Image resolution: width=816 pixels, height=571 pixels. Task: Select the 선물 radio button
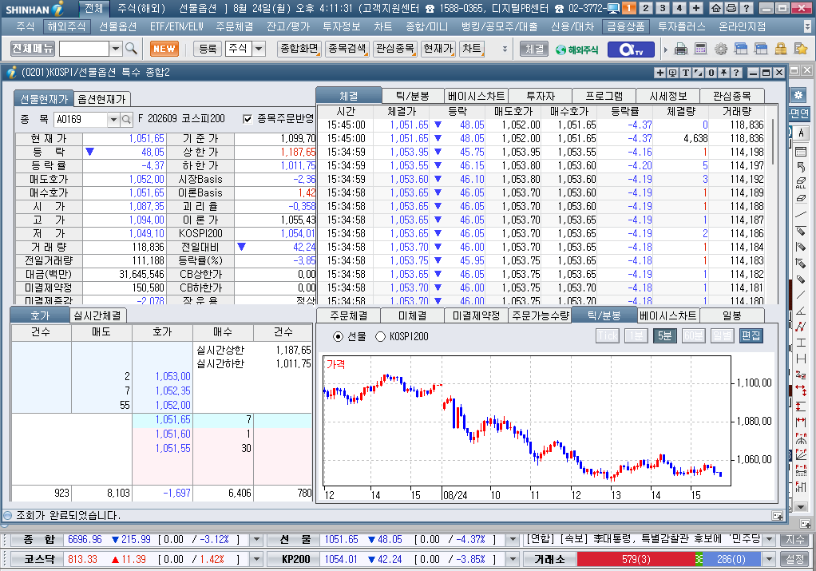[x=339, y=337]
